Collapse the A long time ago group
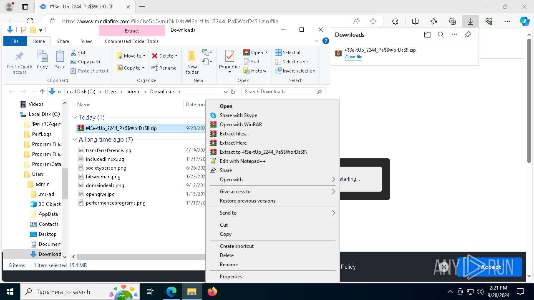The height and width of the screenshot is (300, 534). [x=75, y=140]
